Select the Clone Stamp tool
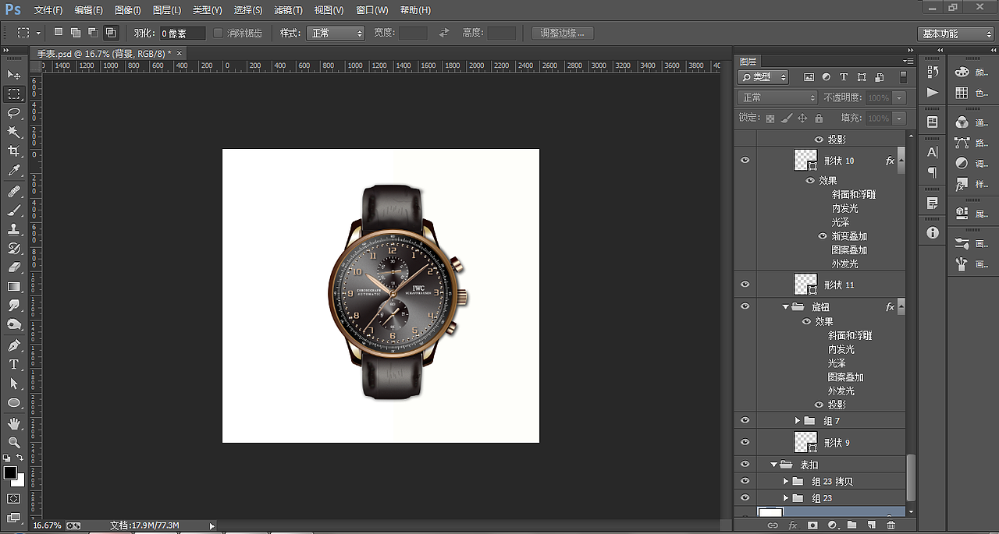 coord(14,230)
